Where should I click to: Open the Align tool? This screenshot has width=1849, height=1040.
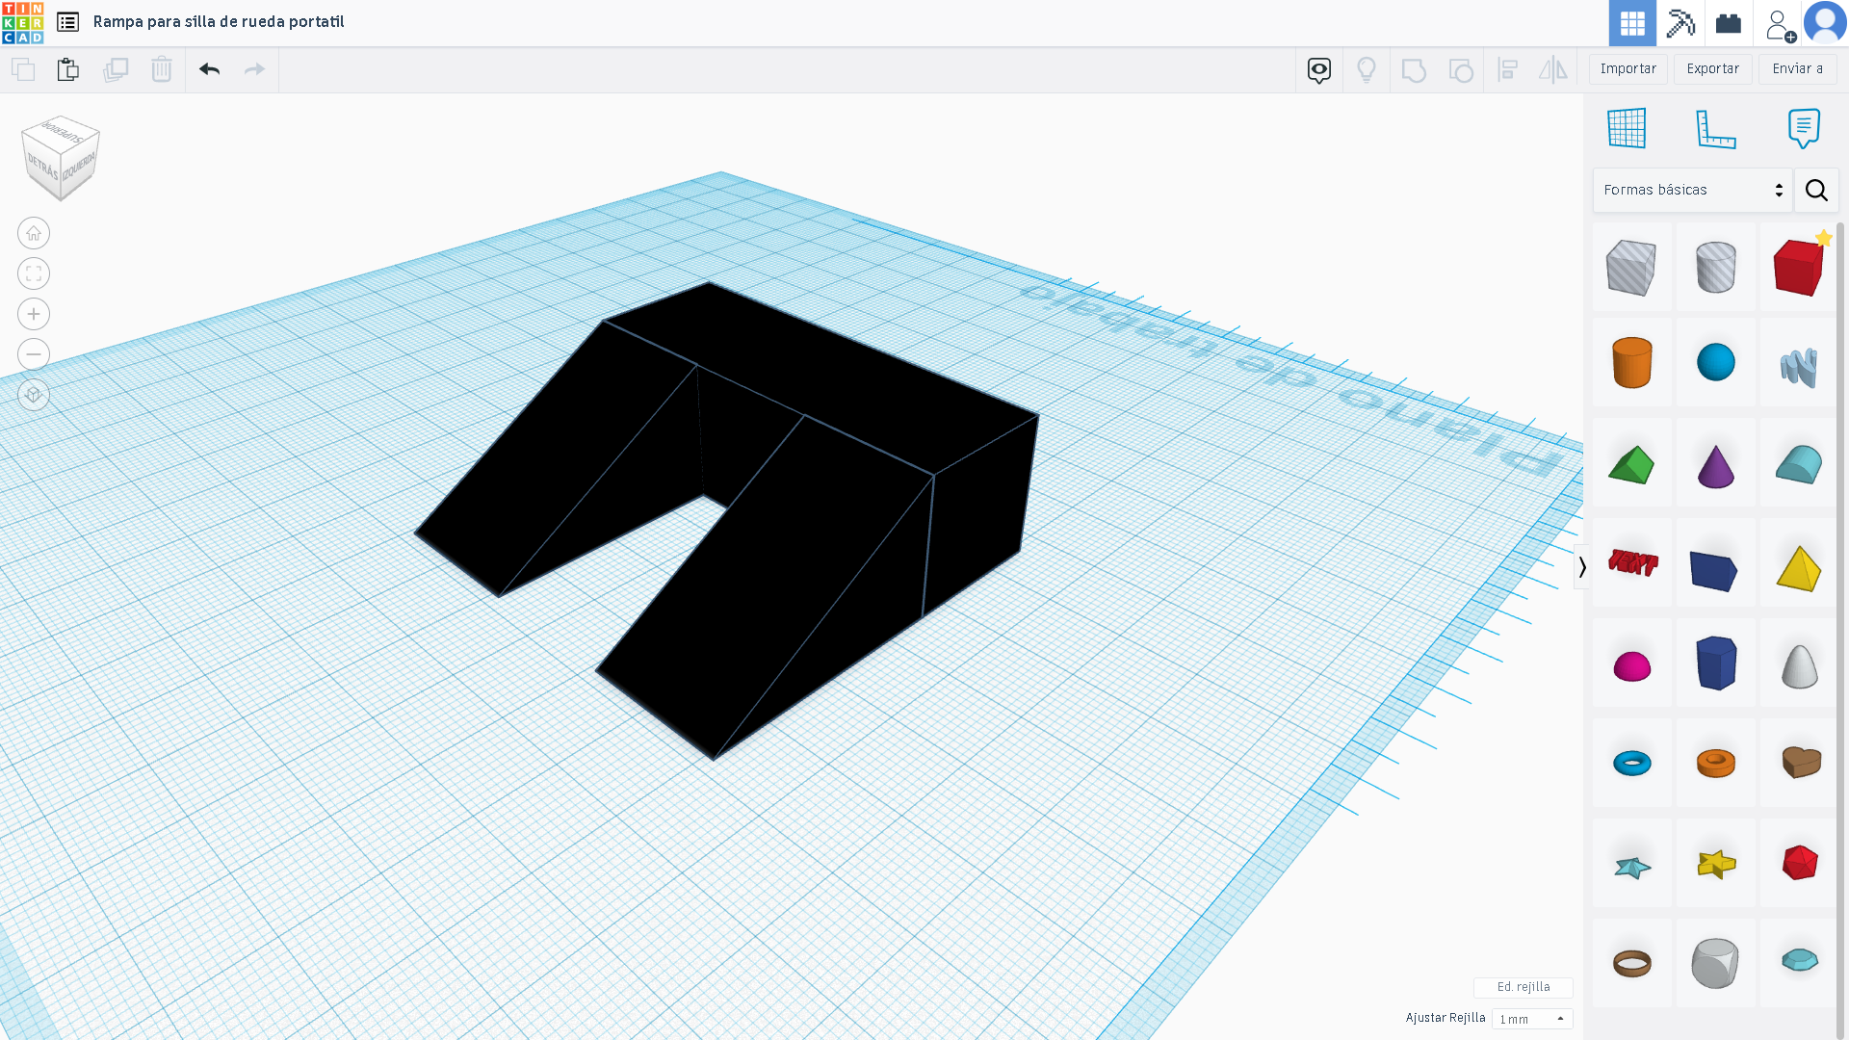[x=1508, y=69]
